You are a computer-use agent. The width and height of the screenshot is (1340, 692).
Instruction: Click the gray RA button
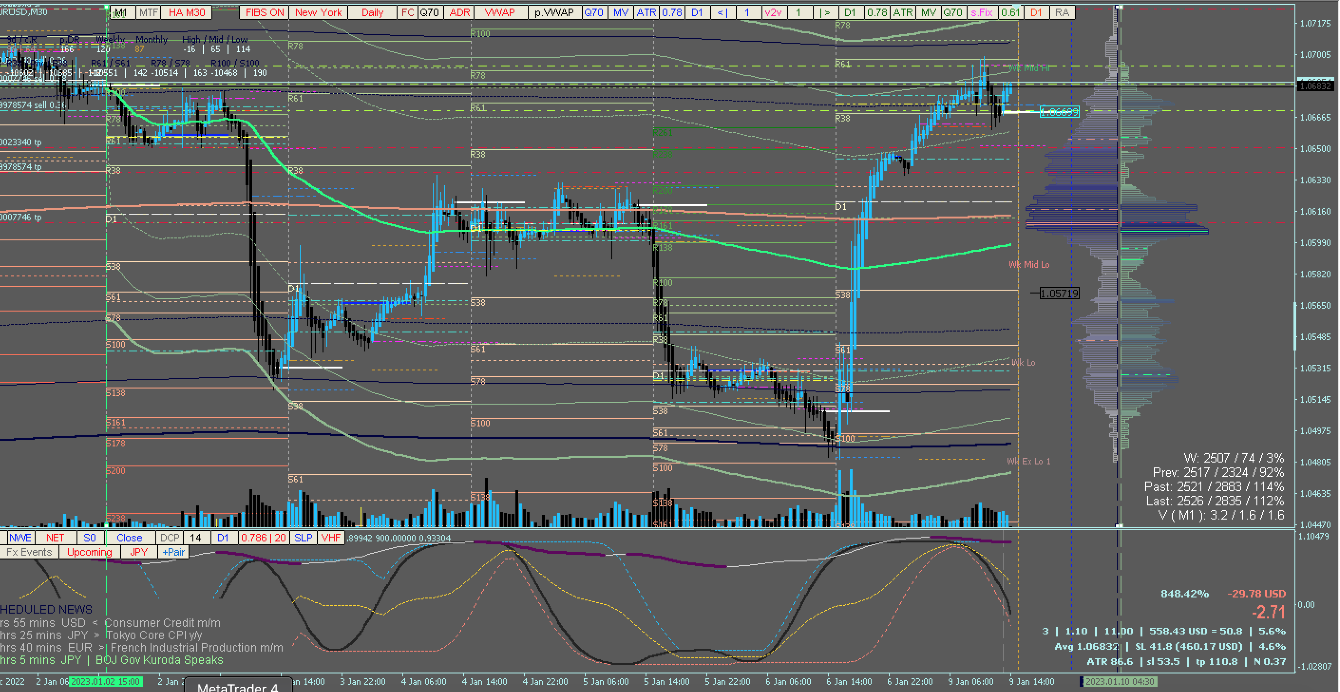pos(1062,12)
